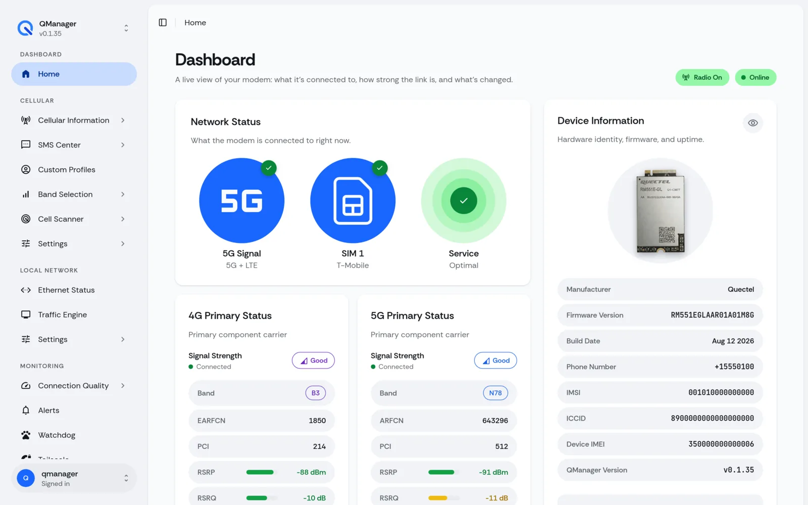
Task: Click the N78 band badge
Action: pos(495,393)
